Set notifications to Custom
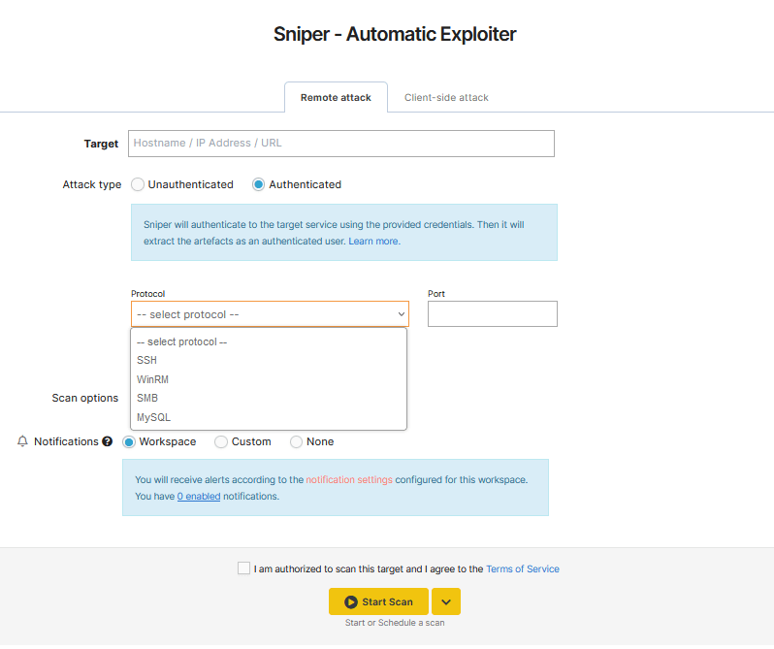This screenshot has height=649, width=774. [x=222, y=442]
